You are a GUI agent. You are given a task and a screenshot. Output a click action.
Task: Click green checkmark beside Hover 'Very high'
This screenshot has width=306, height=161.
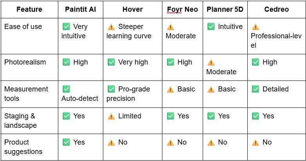[111, 62]
